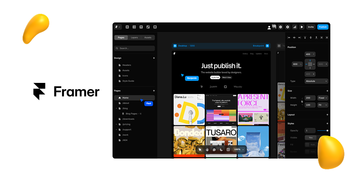363x181 pixels.
Task: Align left icon in properties panel
Action: pos(289,37)
